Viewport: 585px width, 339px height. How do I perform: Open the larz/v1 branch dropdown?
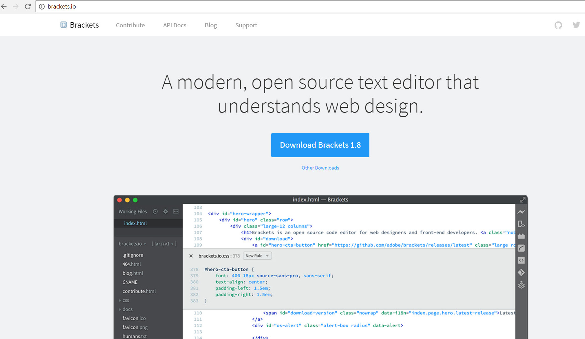tap(164, 244)
